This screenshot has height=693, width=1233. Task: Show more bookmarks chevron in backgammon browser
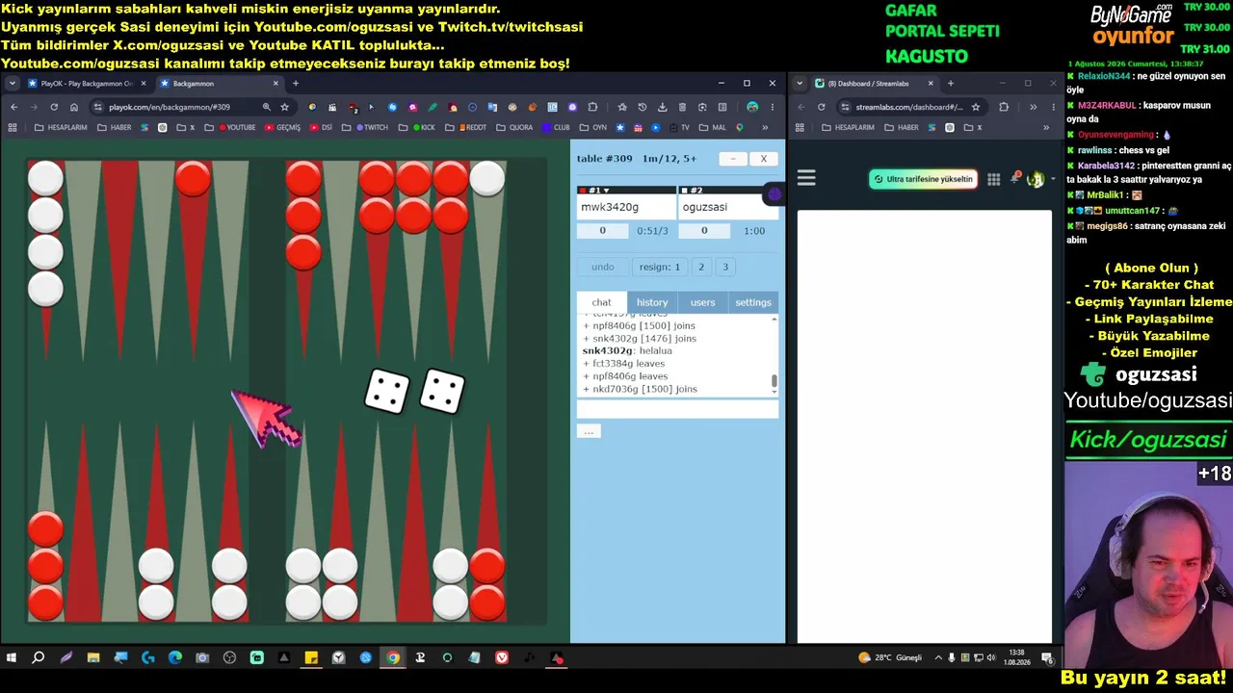click(766, 127)
